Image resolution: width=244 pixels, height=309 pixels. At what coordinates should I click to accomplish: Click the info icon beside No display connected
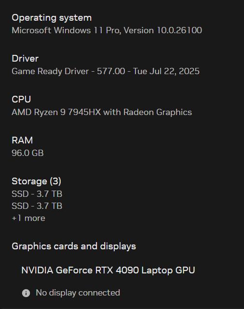coord(26,293)
